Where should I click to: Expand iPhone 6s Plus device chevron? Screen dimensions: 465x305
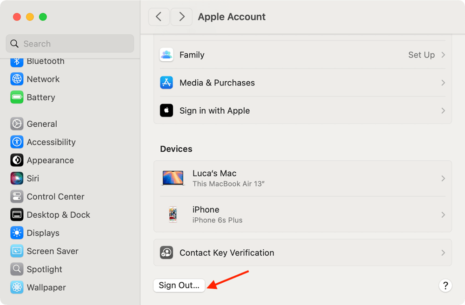click(443, 214)
